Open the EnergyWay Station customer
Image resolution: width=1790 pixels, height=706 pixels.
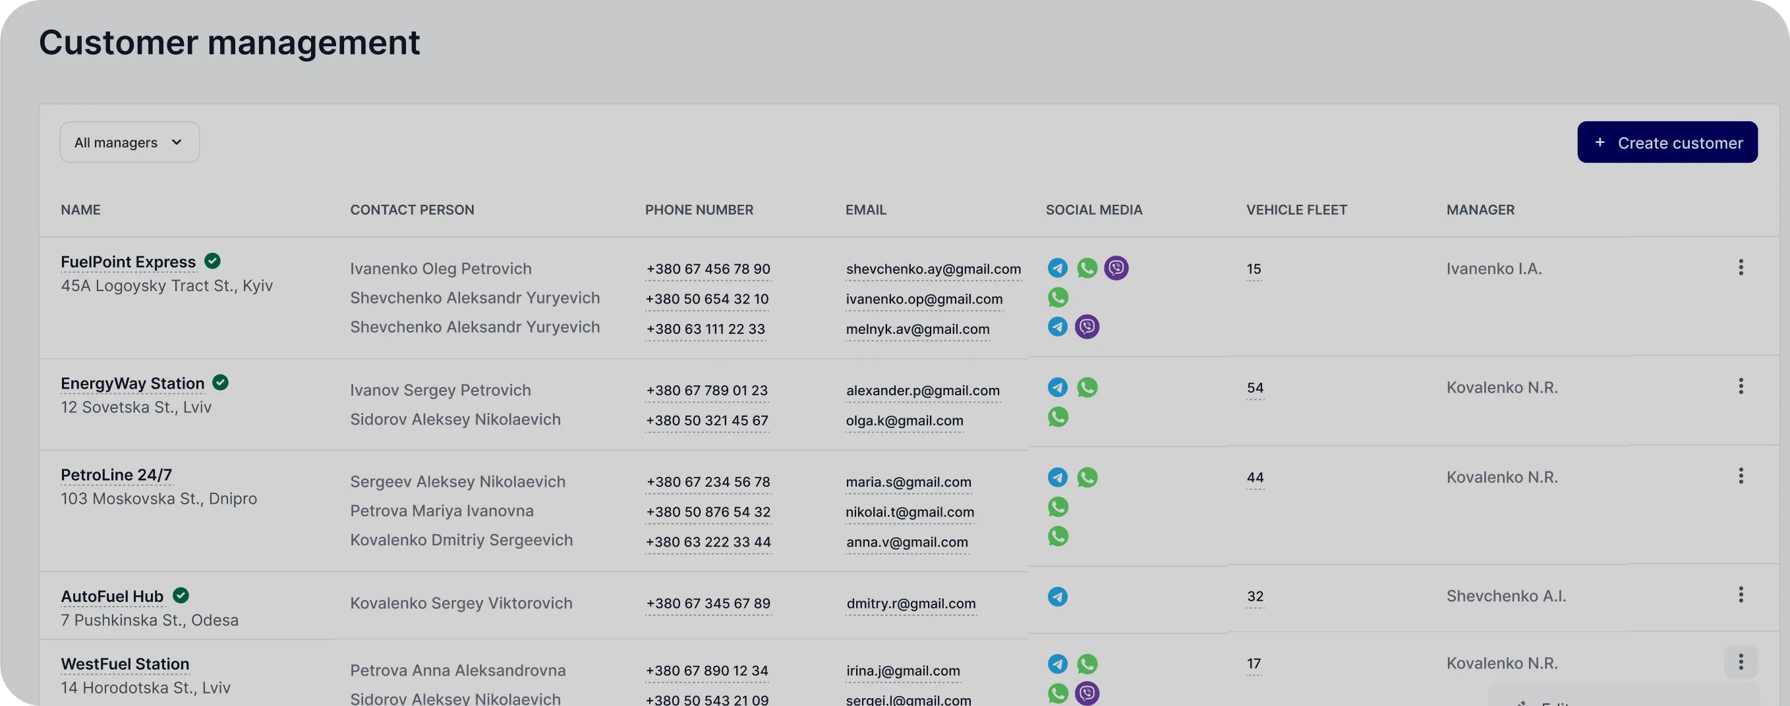tap(132, 383)
